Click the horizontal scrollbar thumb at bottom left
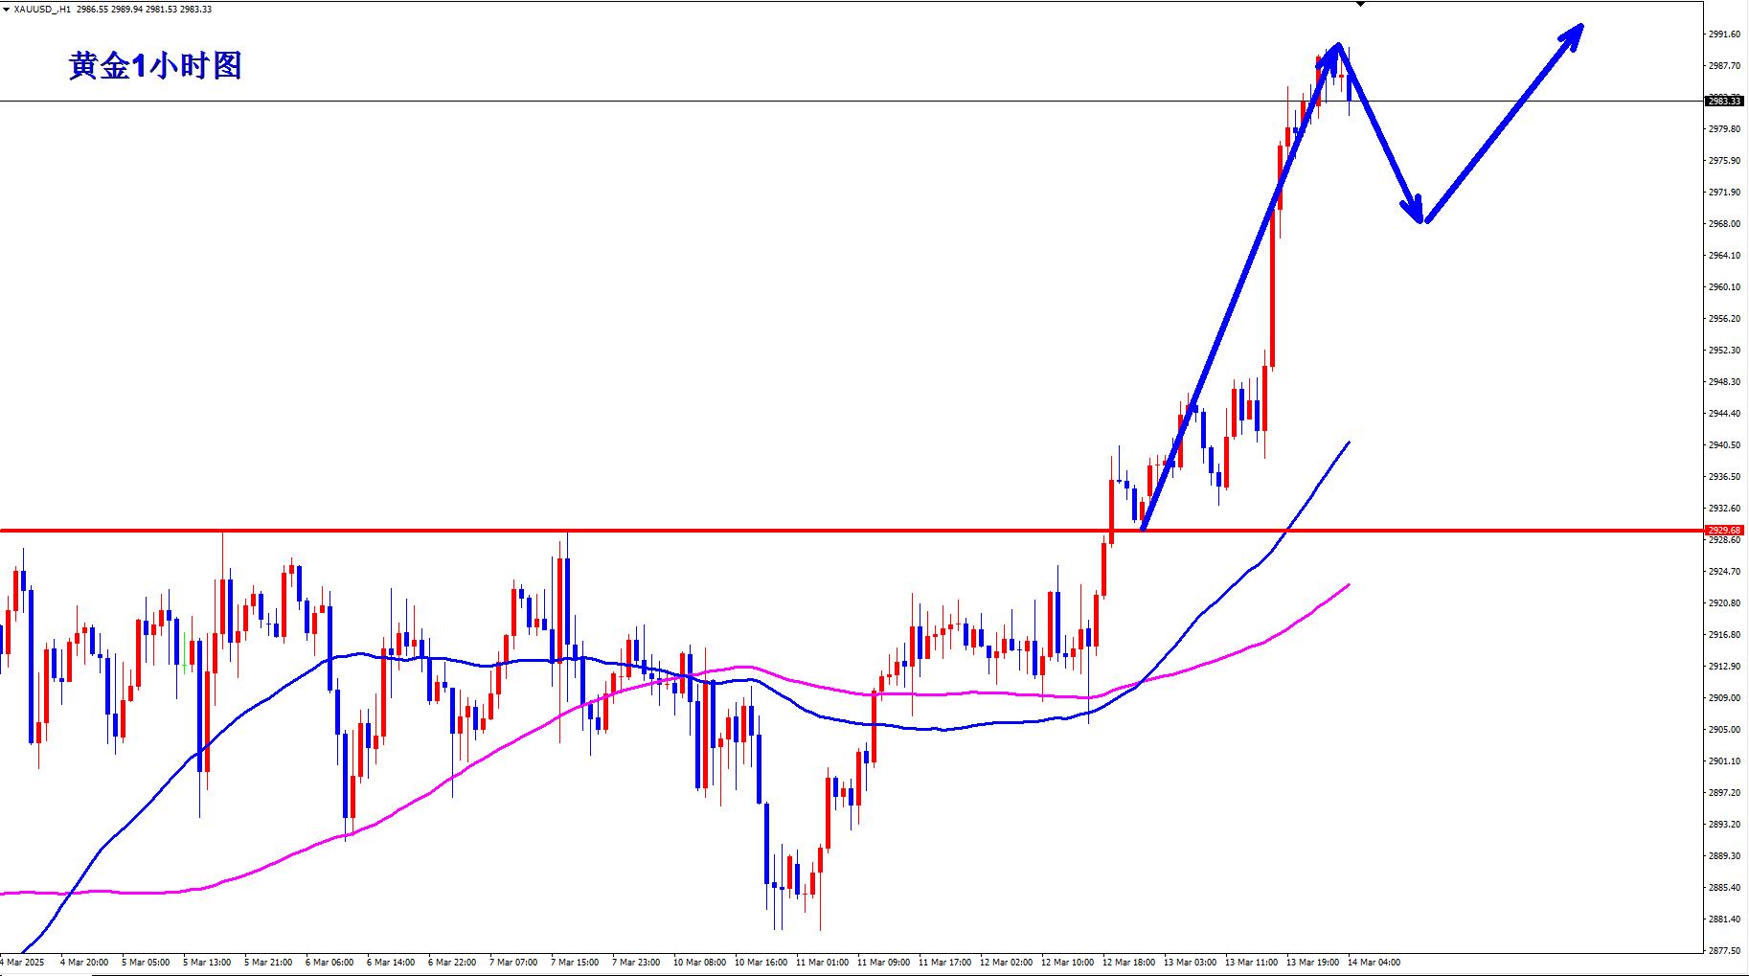This screenshot has width=1749, height=976. tap(46, 973)
